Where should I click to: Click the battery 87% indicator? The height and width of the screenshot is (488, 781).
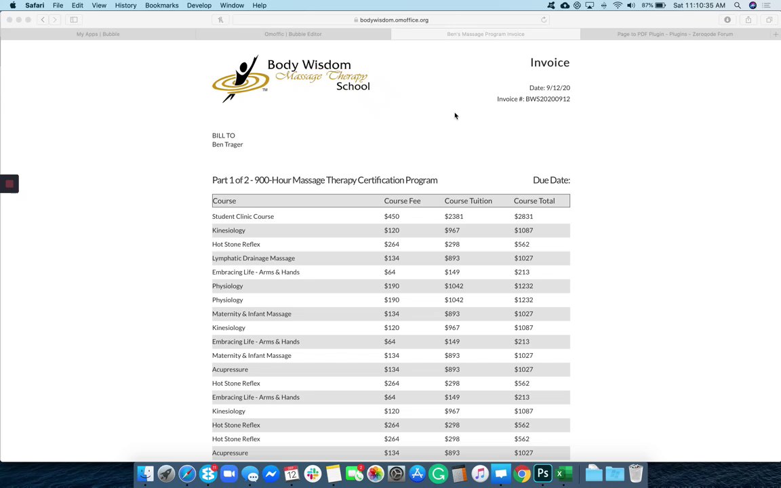coord(654,5)
